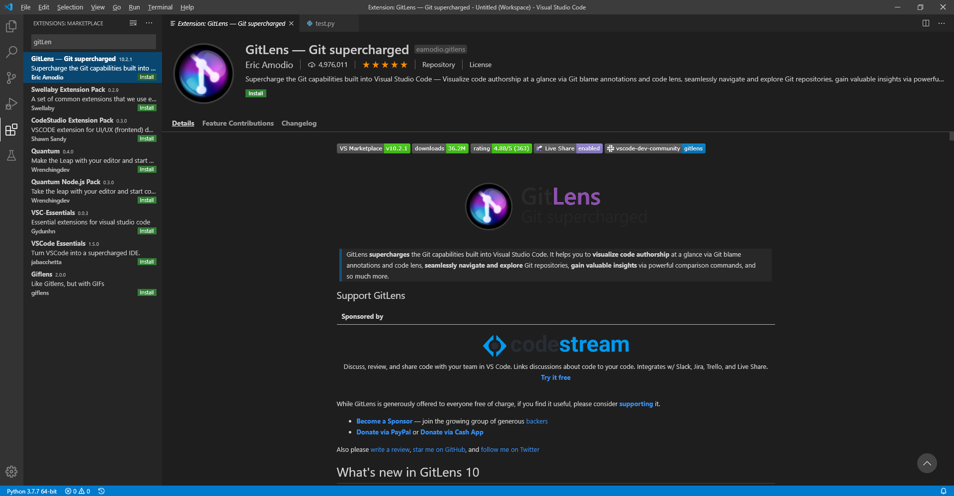Screen dimensions: 954x496
Task: Open the Go menu
Action: [117, 7]
